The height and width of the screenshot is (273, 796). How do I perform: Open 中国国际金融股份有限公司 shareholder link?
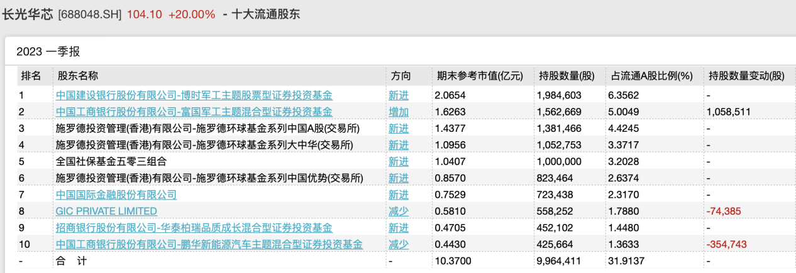click(116, 195)
